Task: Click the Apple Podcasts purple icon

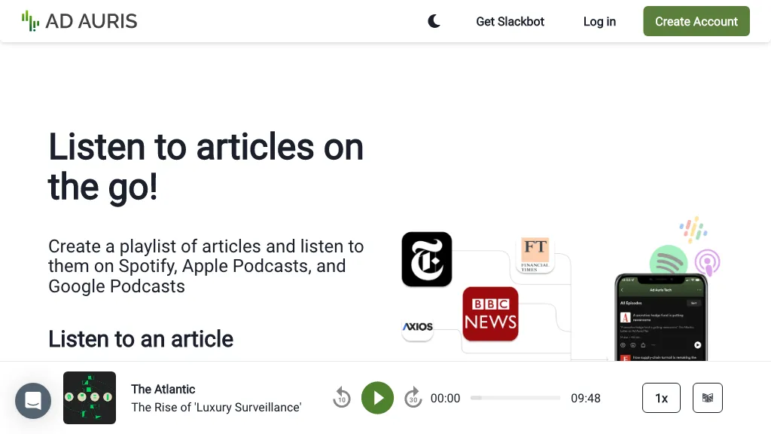Action: point(707,263)
